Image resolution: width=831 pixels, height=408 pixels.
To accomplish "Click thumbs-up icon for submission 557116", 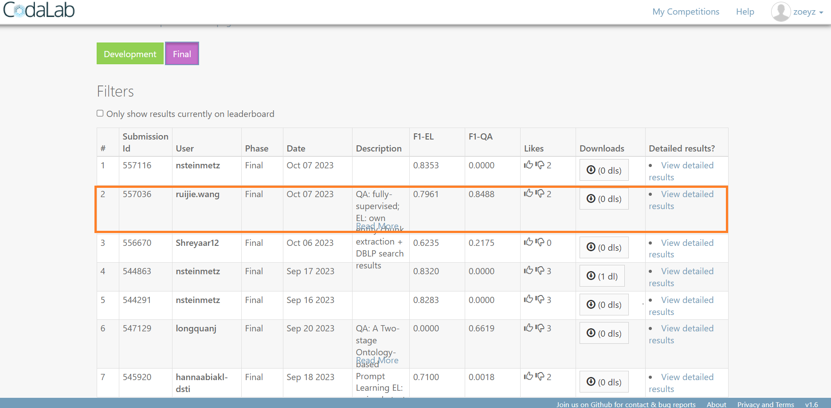I will coord(528,165).
